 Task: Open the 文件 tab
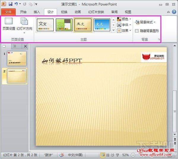8,12
